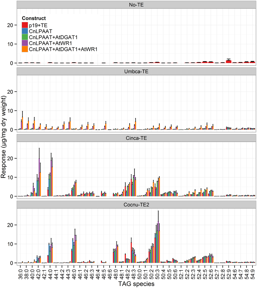Screen dimensions: 257x288
Task: Click the "CnLPAAT" legend label text
Action: point(41,32)
